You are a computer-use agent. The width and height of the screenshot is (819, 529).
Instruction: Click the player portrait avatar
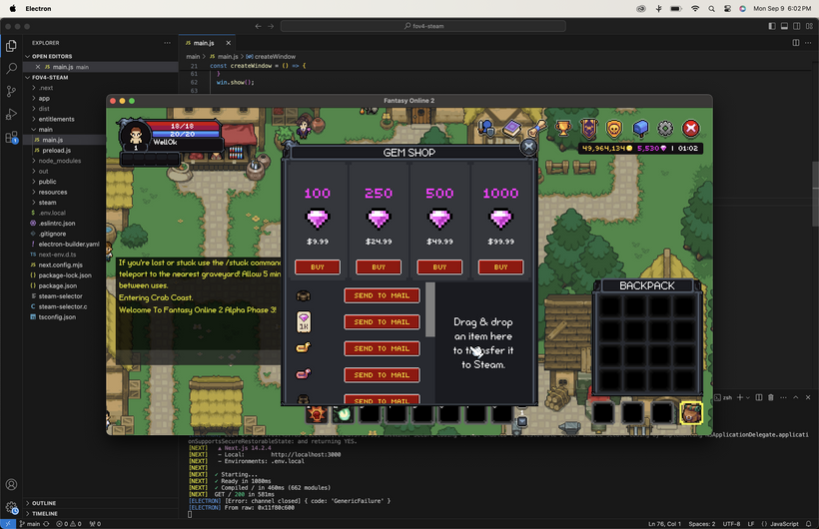click(x=136, y=136)
